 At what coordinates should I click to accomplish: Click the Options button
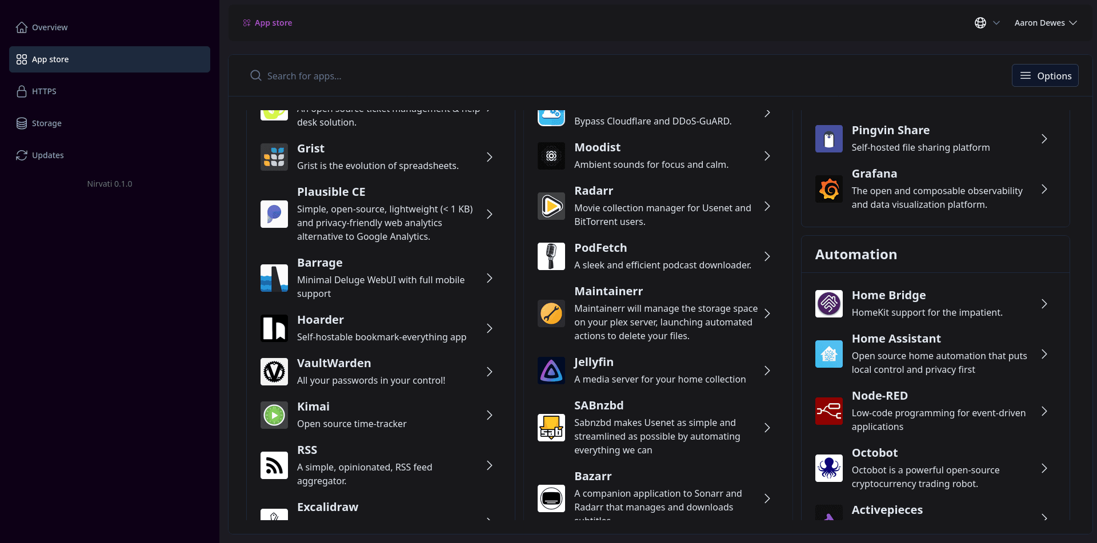1044,75
